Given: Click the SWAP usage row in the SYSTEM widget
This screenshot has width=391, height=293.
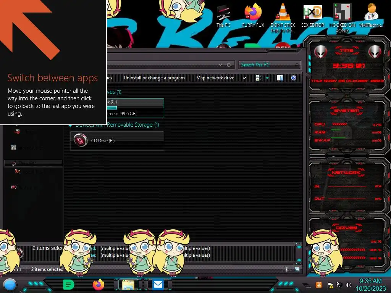Looking at the screenshot, I should 348,140.
